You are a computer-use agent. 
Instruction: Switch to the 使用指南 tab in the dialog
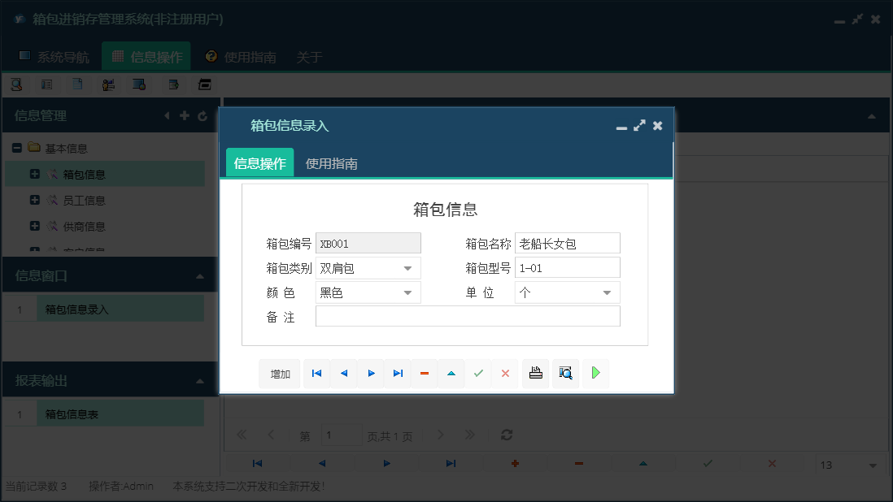pos(332,162)
